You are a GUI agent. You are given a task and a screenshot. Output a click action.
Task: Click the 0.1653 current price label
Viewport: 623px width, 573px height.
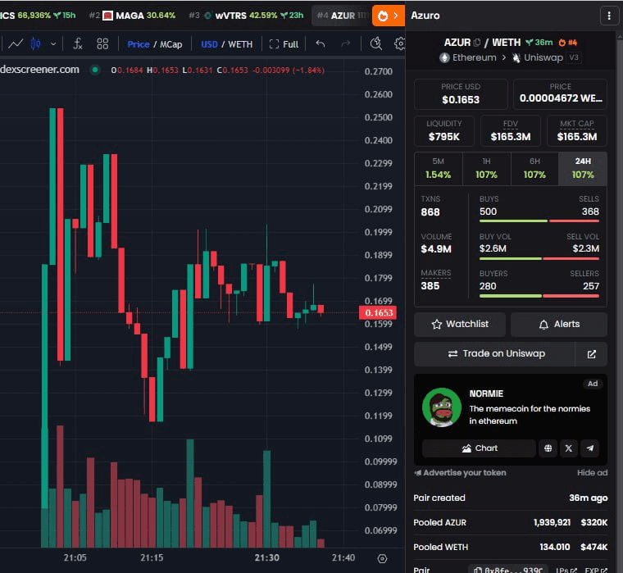[x=377, y=312]
